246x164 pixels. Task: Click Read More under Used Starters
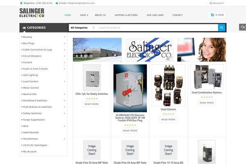(x=169, y=119)
